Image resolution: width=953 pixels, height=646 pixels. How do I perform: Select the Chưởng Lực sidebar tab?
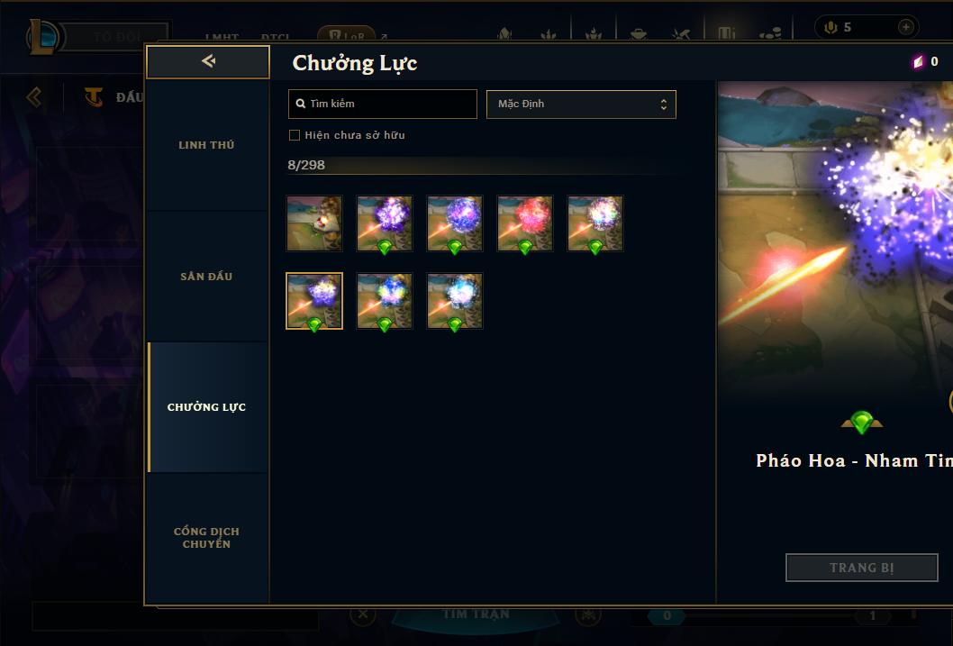tap(206, 407)
